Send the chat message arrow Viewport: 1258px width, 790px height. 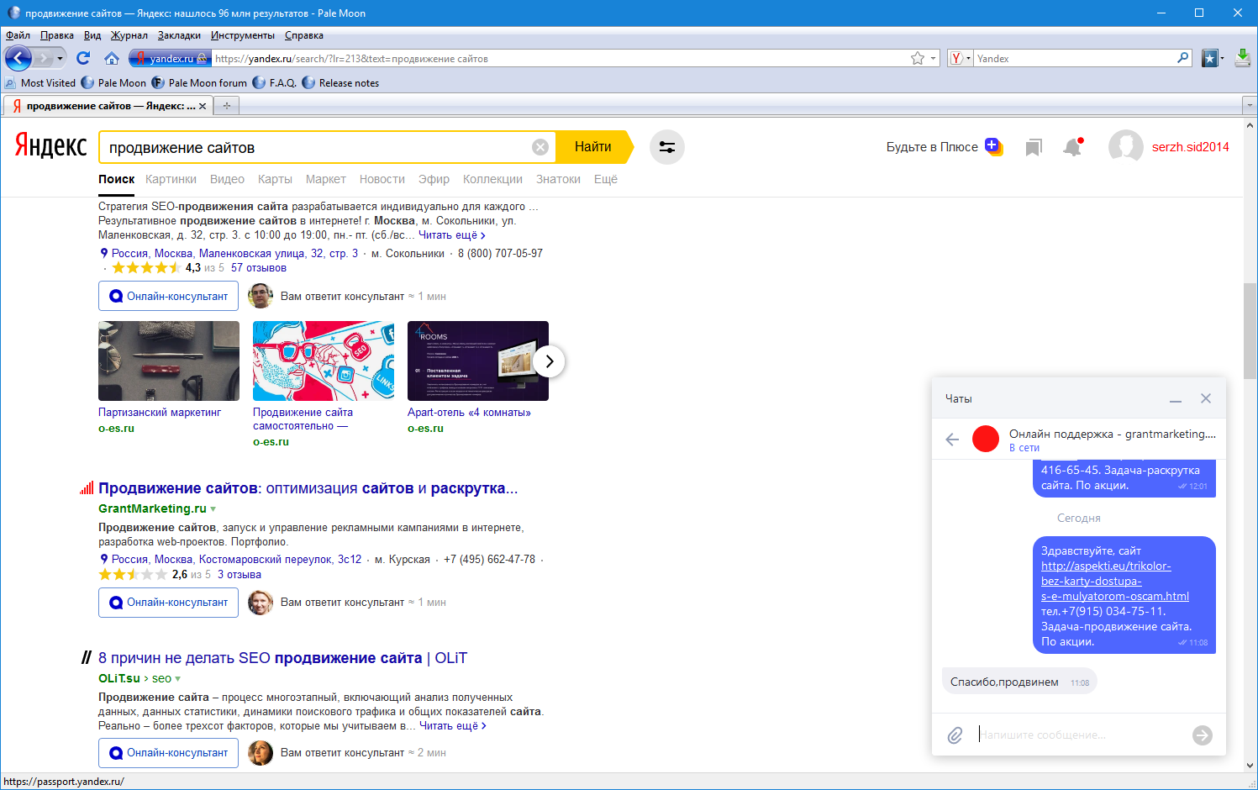1203,735
